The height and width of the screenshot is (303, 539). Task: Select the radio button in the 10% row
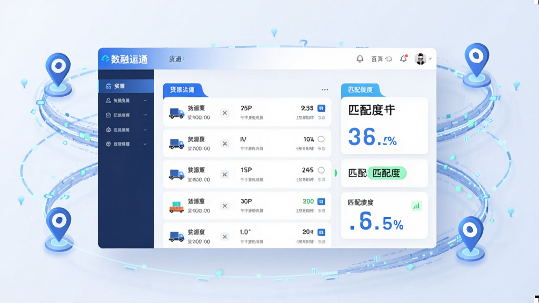[321, 139]
